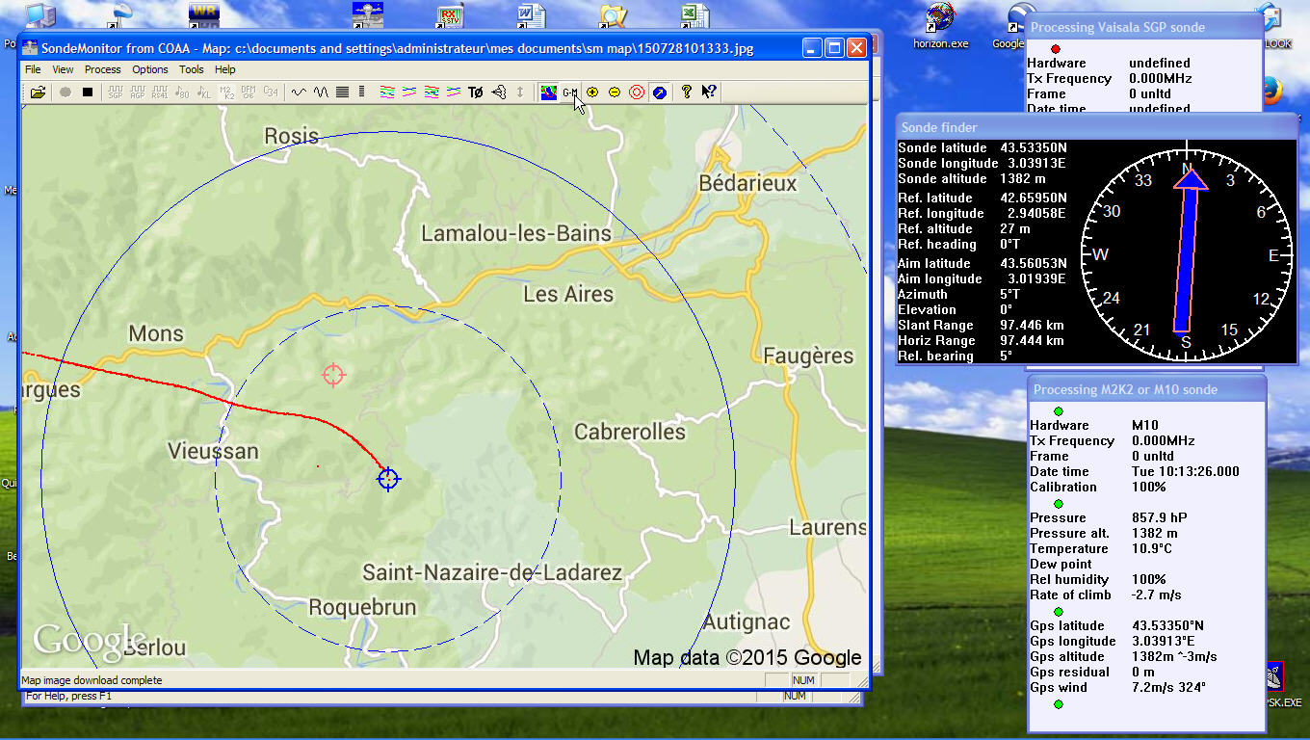Open the Options menu
This screenshot has height=740, width=1310.
150,69
